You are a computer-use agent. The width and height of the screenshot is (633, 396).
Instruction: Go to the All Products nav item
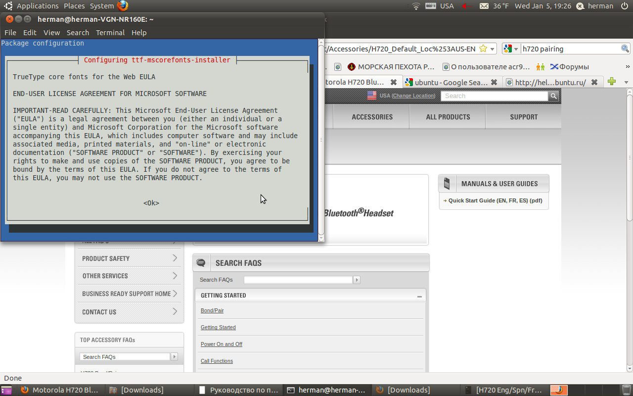[448, 117]
